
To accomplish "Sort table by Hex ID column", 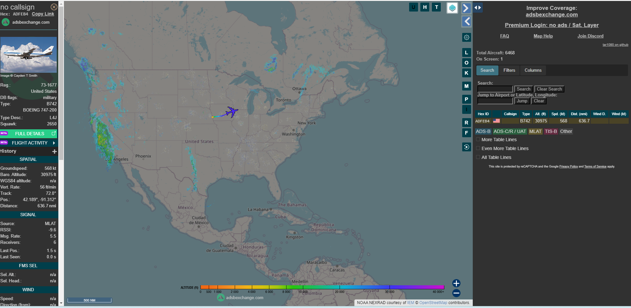I will coord(483,114).
